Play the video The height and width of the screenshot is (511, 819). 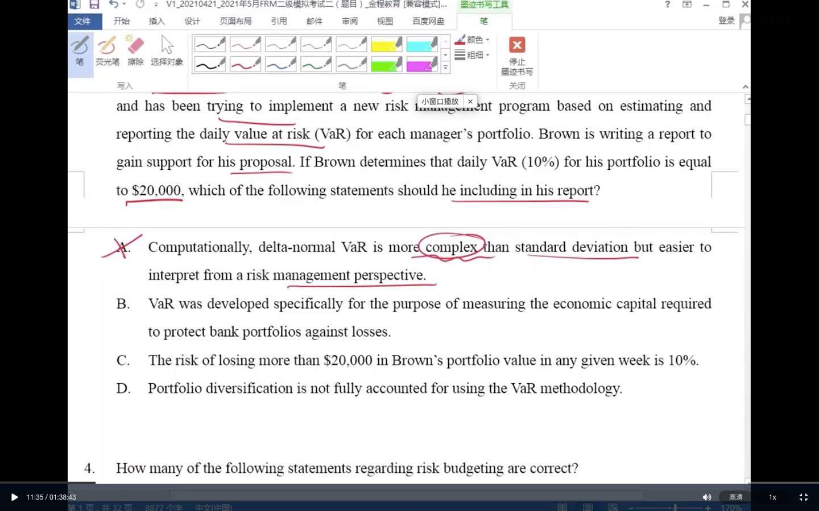[14, 497]
